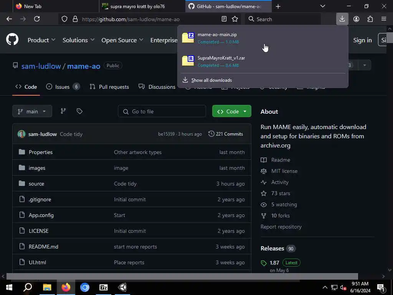The image size is (393, 295).
Task: Open the Properties folder
Action: click(x=41, y=152)
